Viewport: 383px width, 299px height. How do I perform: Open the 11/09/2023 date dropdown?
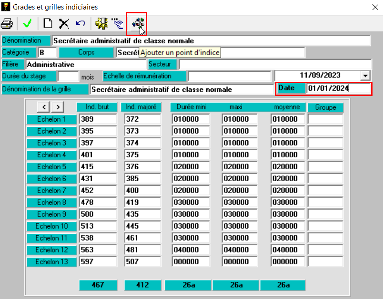(x=365, y=76)
